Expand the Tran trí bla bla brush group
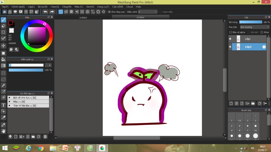 click(10, 106)
